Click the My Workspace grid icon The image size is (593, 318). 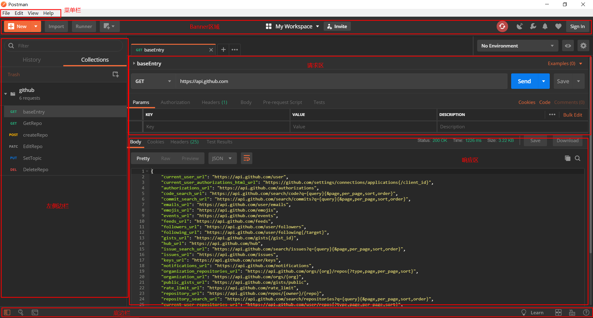coord(269,27)
